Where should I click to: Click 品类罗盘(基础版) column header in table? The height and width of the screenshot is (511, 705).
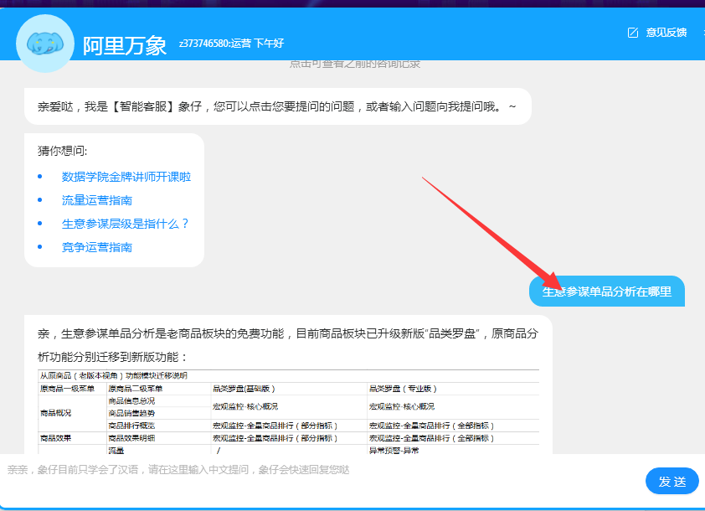[x=244, y=389]
